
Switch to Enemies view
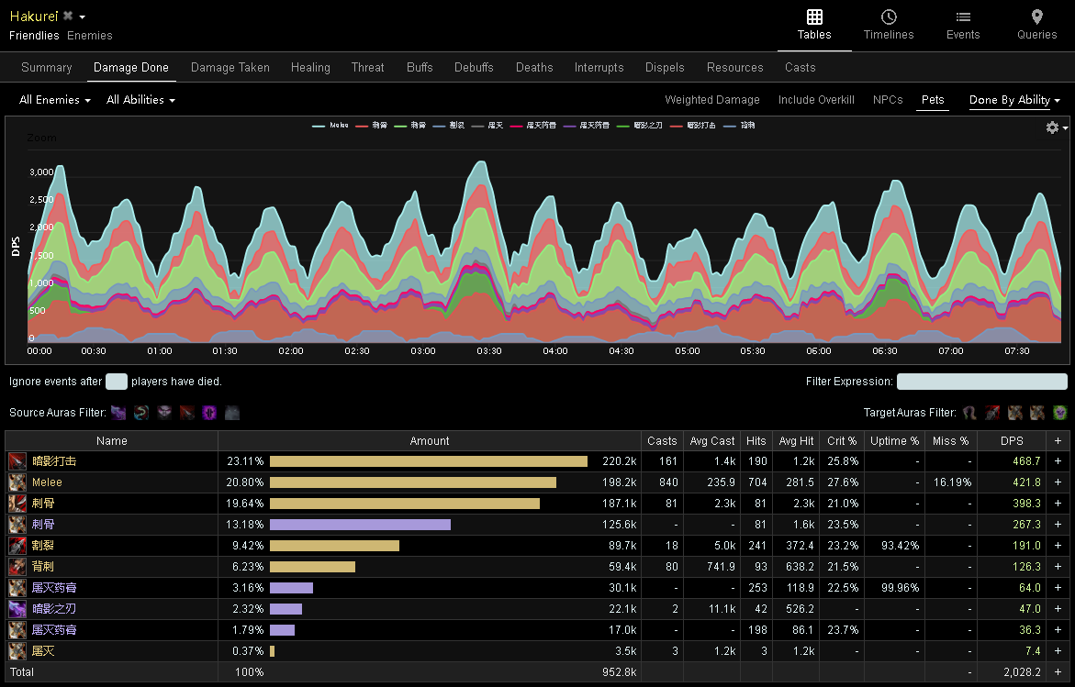click(90, 36)
